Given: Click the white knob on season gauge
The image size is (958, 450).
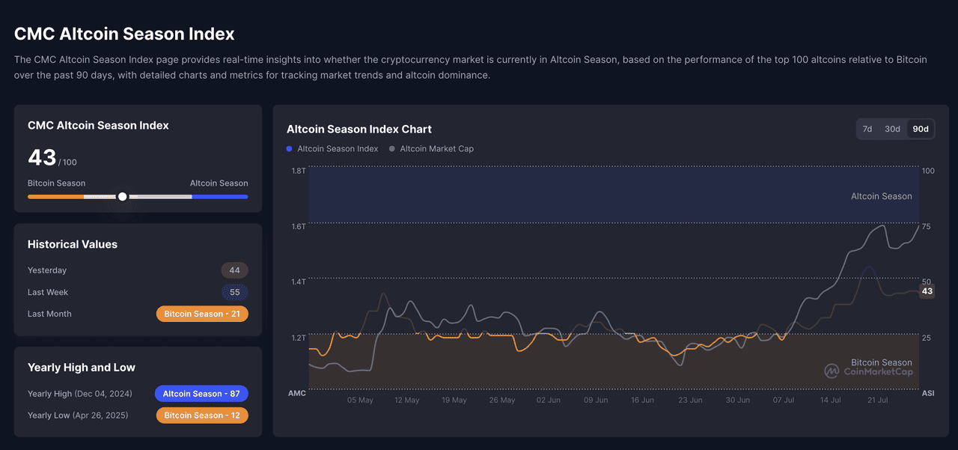Looking at the screenshot, I should 123,196.
